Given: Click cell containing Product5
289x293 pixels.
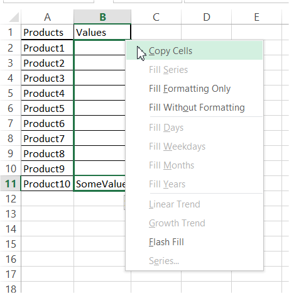Looking at the screenshot, I should pyautogui.click(x=47, y=108).
